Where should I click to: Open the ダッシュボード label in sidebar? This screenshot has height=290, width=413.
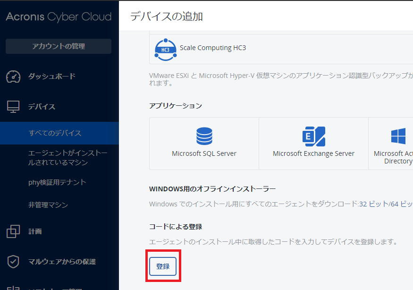(x=52, y=77)
